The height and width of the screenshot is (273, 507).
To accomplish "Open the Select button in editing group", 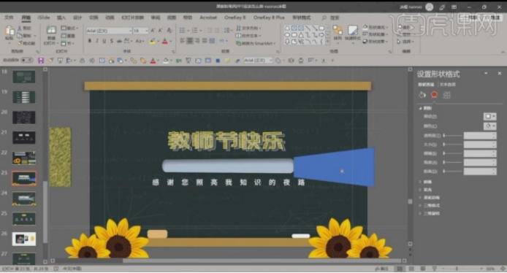I will pos(405,42).
